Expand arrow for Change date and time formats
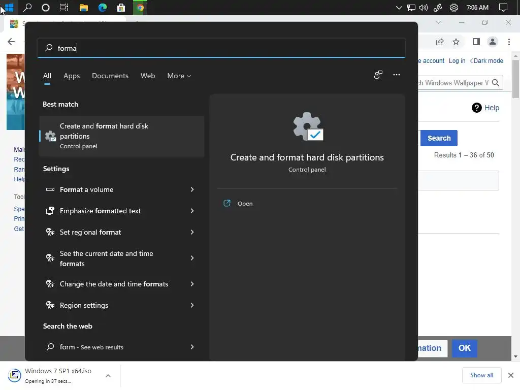520x390 pixels. coord(192,284)
